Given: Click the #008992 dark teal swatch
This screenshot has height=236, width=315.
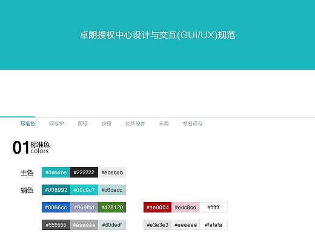Looking at the screenshot, I should coord(56,190).
